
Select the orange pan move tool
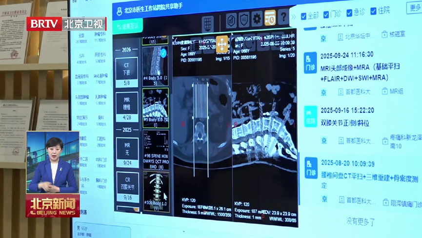222,44
